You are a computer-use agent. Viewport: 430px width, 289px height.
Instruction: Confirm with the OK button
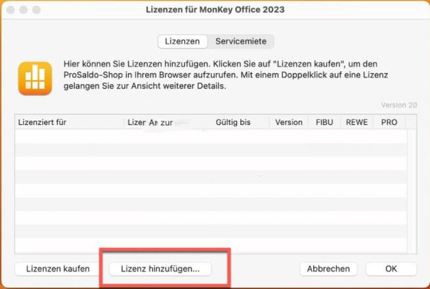[x=391, y=269]
